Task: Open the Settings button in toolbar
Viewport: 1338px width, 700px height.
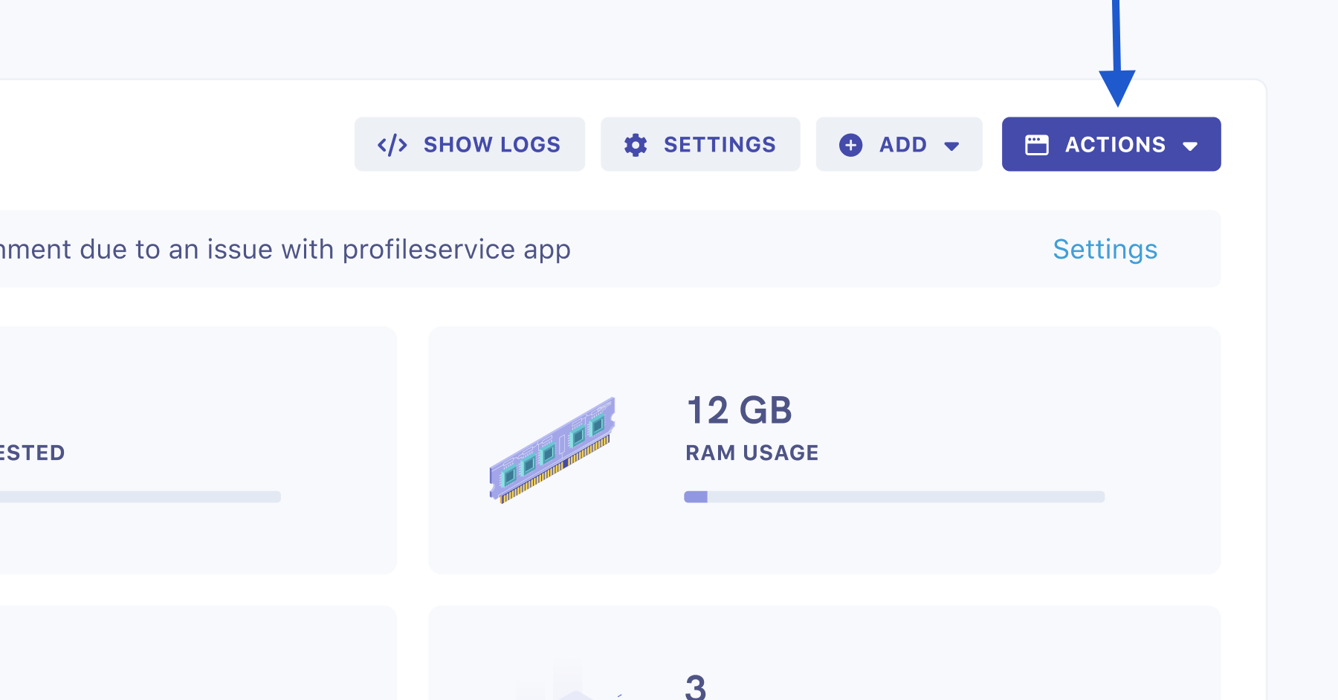Action: pyautogui.click(x=700, y=144)
